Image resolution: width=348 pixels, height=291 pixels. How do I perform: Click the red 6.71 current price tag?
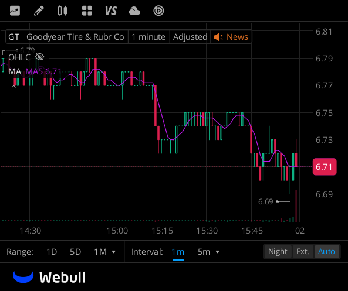[x=325, y=167]
